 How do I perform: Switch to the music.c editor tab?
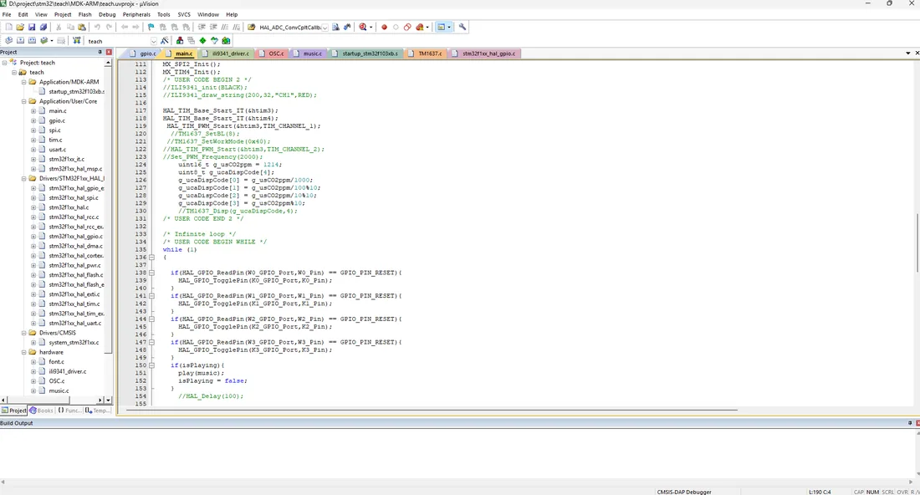tap(308, 54)
